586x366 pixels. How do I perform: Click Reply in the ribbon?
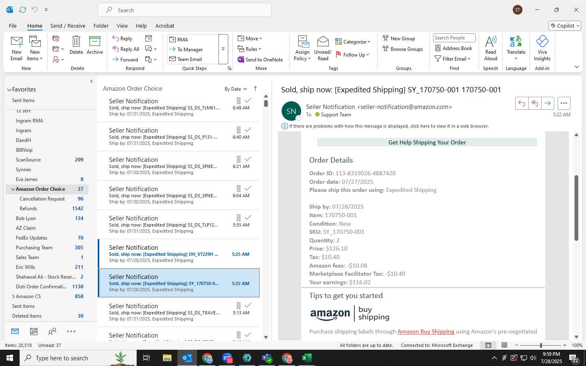[122, 39]
